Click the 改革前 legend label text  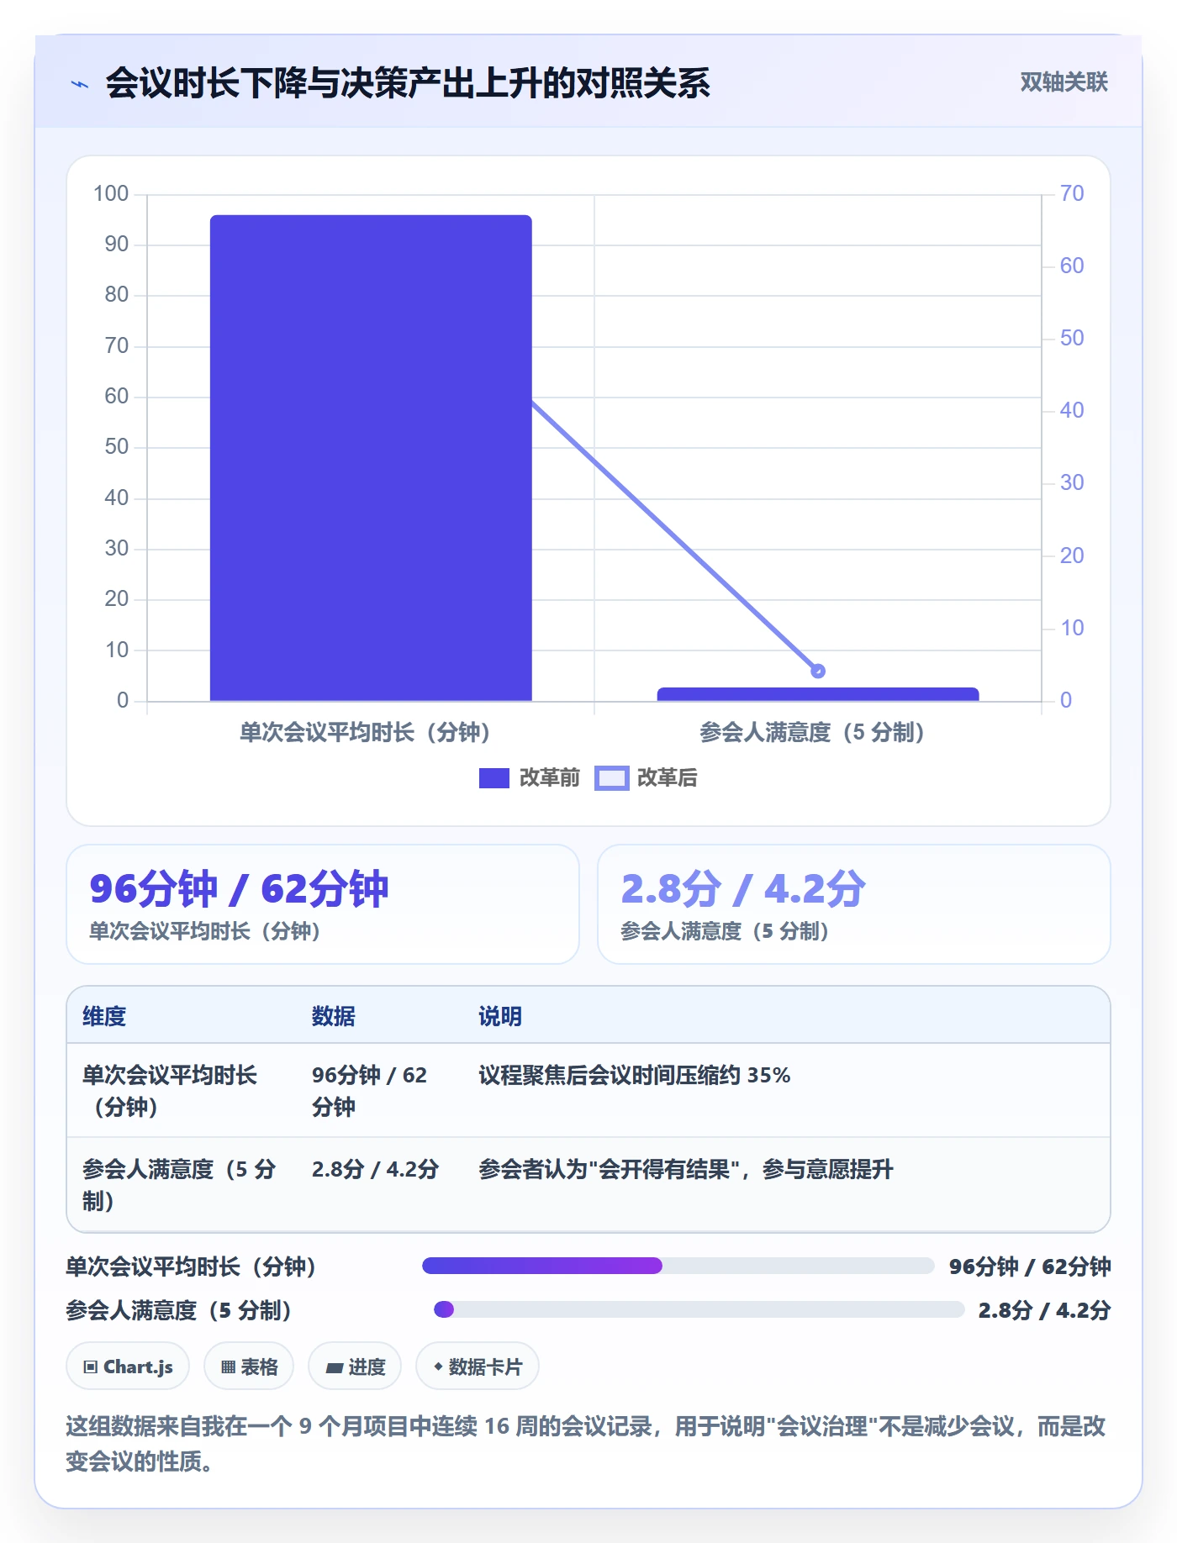click(x=550, y=778)
